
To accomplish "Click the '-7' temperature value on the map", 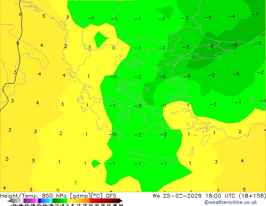I will pyautogui.click(x=255, y=14).
